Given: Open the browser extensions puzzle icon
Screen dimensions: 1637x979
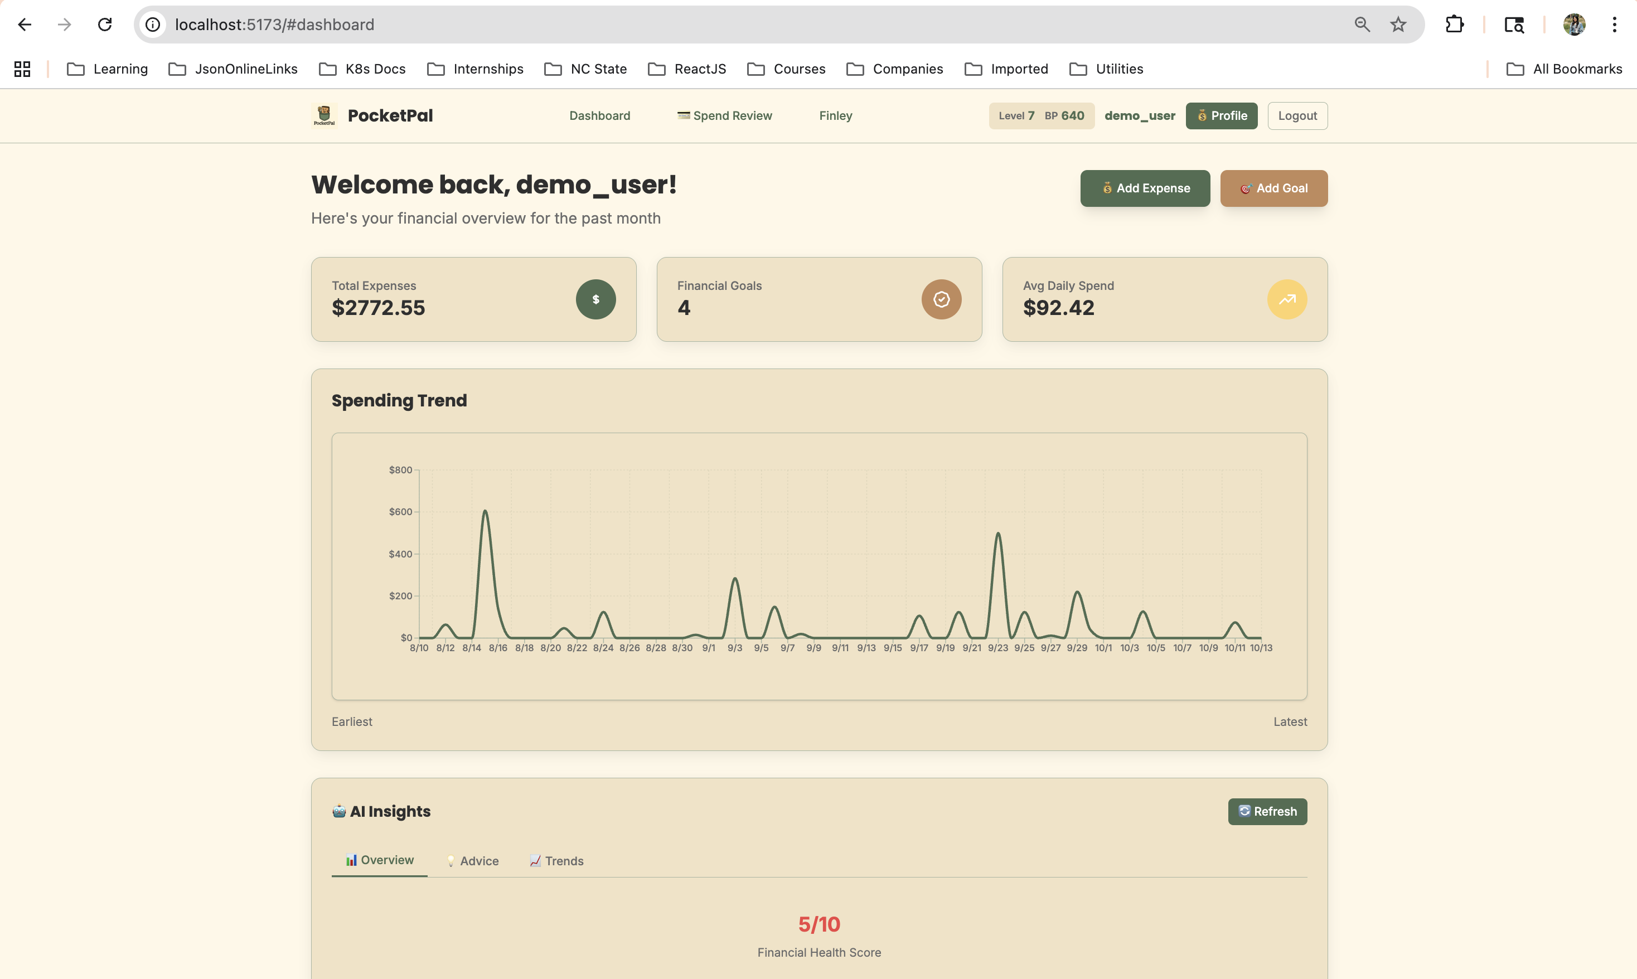Looking at the screenshot, I should point(1454,25).
